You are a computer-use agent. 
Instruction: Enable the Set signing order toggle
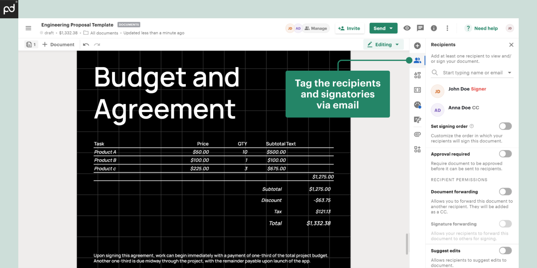pyautogui.click(x=505, y=126)
